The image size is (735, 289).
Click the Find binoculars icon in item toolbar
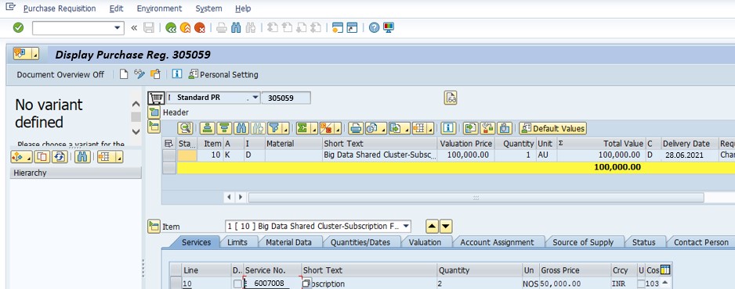pyautogui.click(x=241, y=128)
